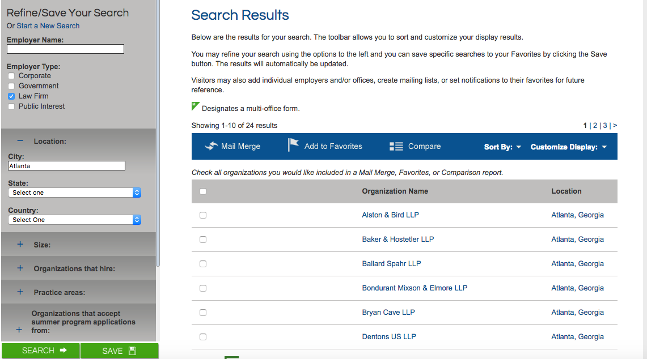Expand the Practice areas section
The image size is (647, 359).
tap(20, 292)
